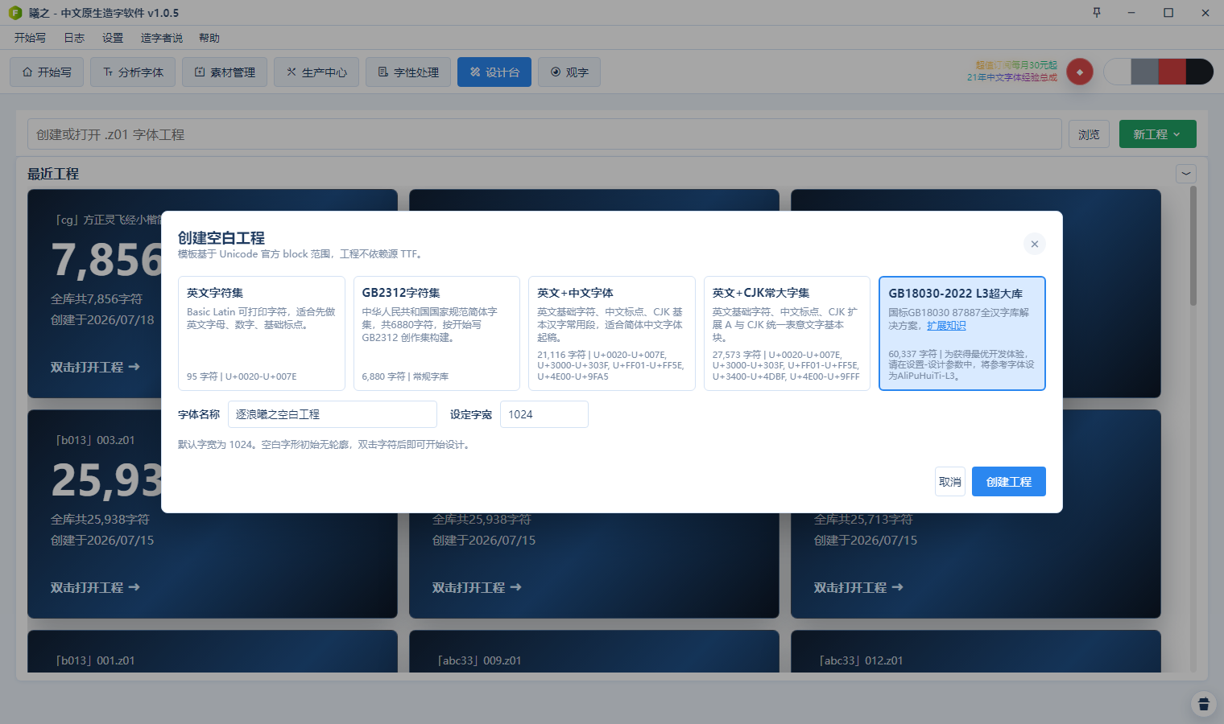The height and width of the screenshot is (724, 1224).
Task: Open the 观字 toolbar button
Action: tap(569, 72)
